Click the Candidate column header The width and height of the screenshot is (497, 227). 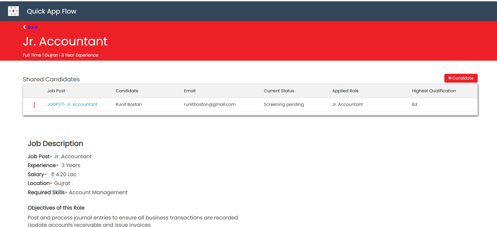pyautogui.click(x=127, y=91)
